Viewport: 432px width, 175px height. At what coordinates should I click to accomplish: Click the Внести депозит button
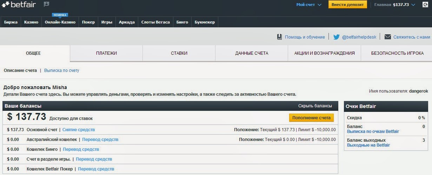pos(347,5)
